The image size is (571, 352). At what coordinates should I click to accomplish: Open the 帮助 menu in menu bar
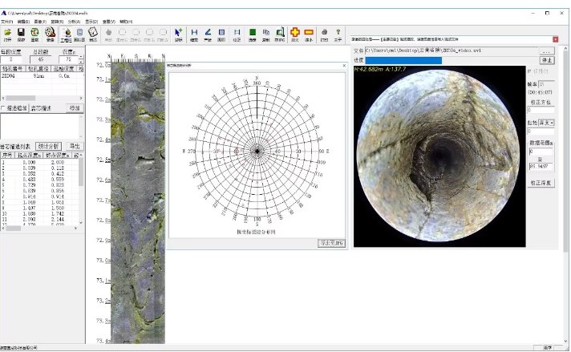click(x=126, y=22)
